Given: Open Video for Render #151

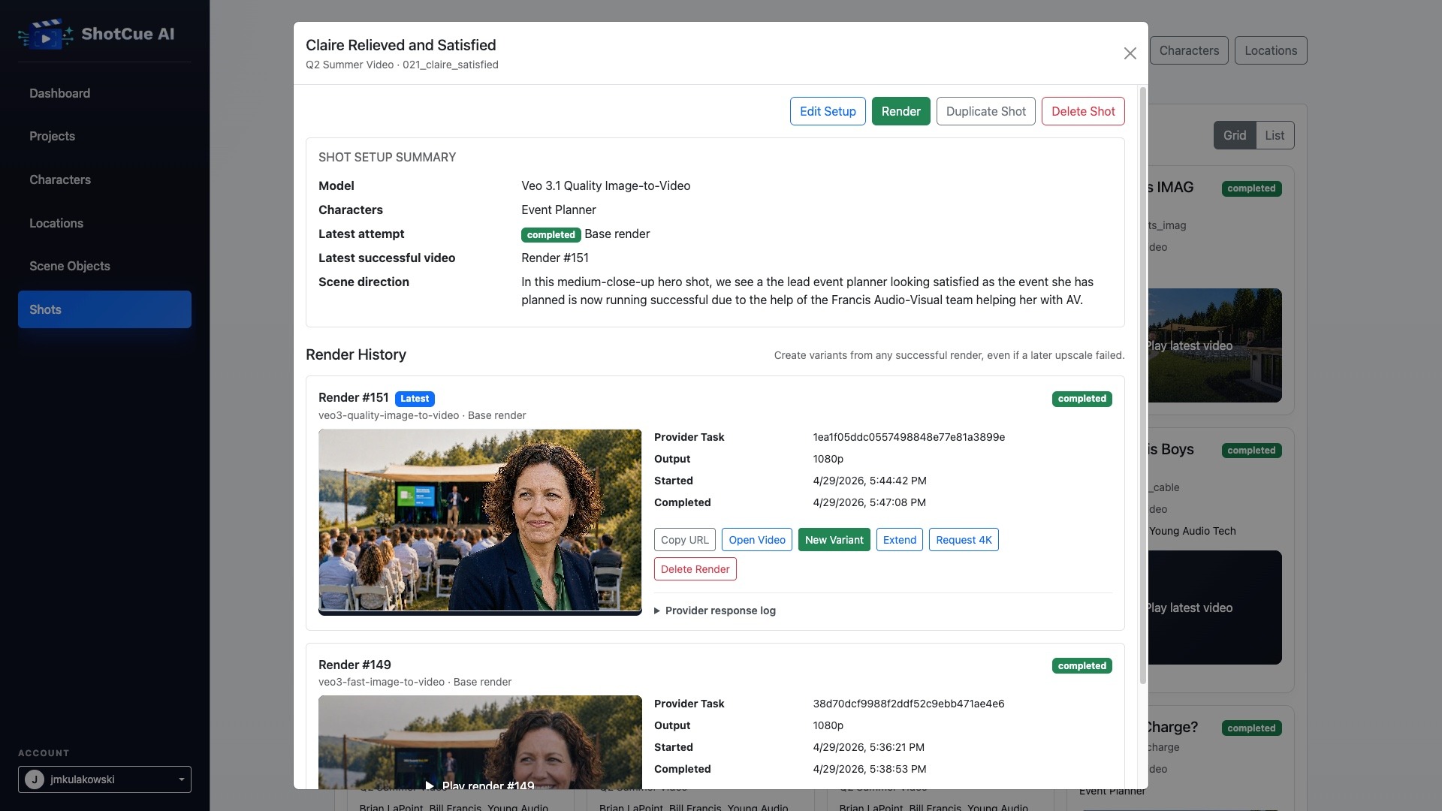Looking at the screenshot, I should 756,540.
